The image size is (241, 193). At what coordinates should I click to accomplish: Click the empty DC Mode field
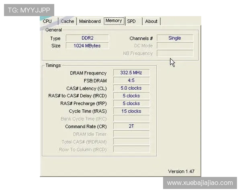click(175, 46)
